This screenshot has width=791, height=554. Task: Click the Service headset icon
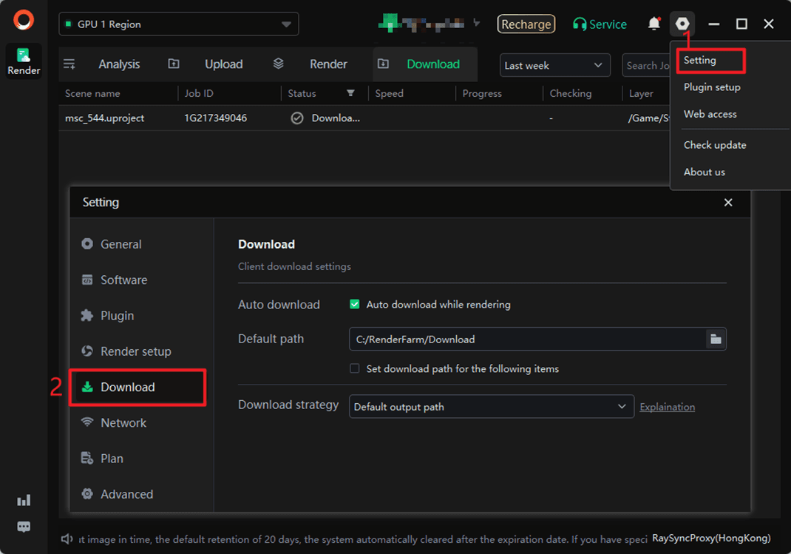580,24
